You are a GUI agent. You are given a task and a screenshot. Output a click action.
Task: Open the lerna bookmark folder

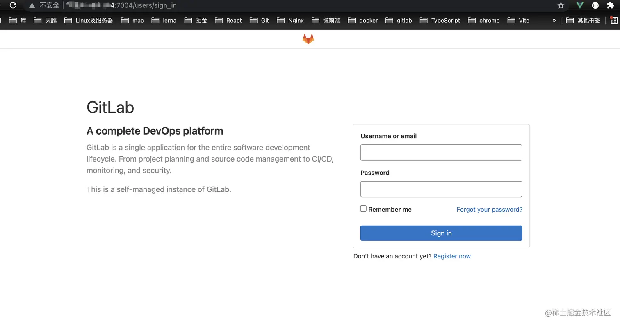click(x=164, y=20)
